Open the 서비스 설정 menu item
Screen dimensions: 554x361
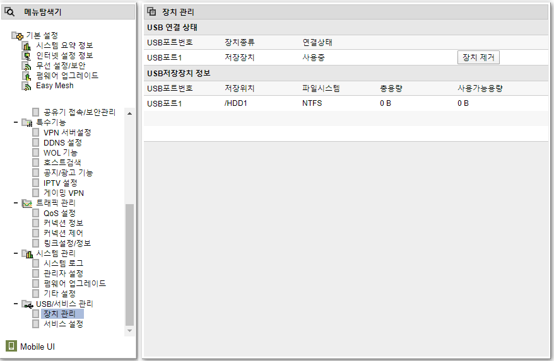pos(63,324)
